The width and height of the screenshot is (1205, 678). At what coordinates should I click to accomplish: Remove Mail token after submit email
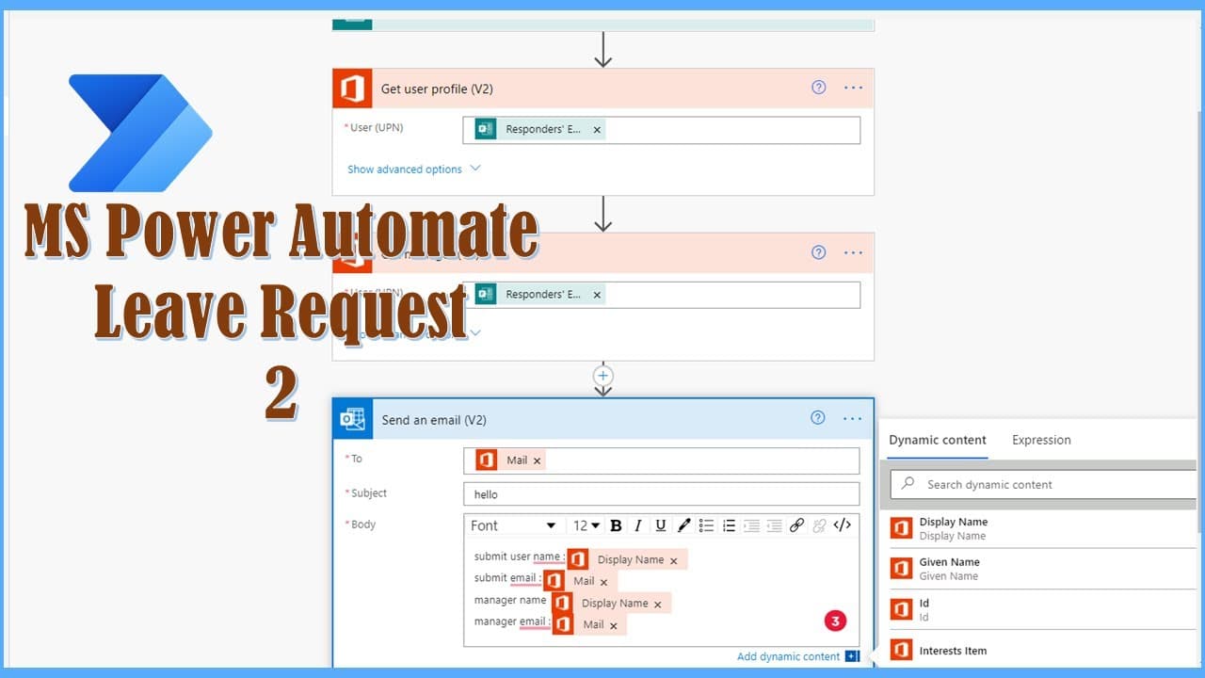(603, 582)
